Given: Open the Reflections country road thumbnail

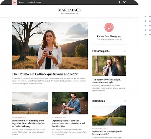Looking at the screenshot, I should click(x=109, y=116).
